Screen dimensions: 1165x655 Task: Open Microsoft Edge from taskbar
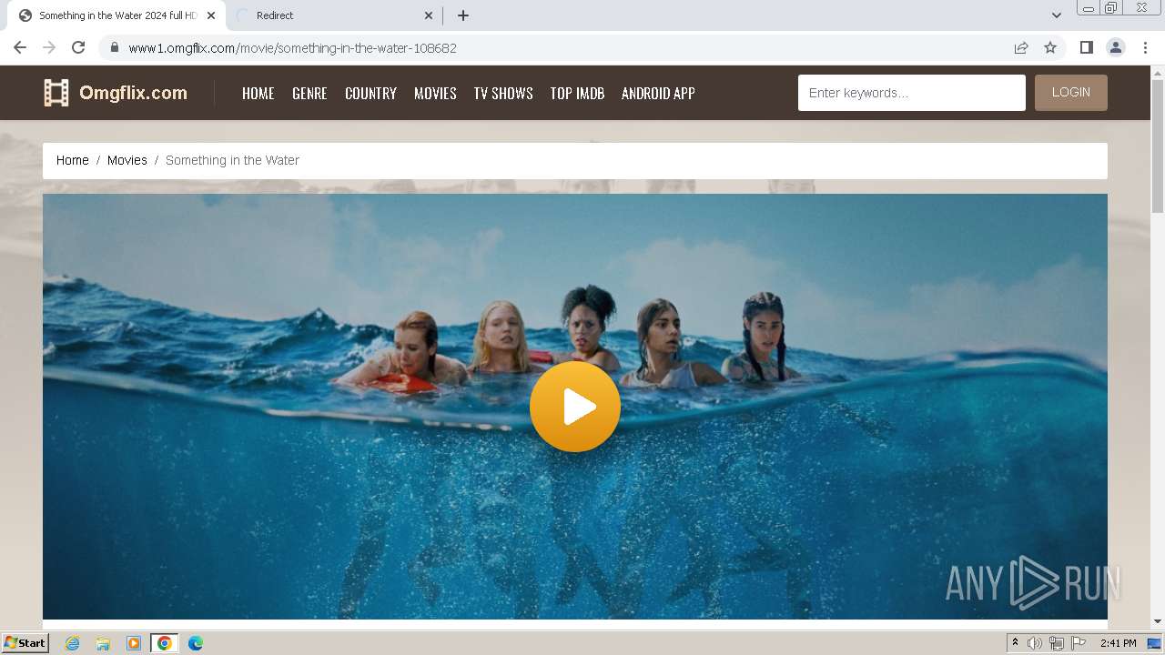point(196,643)
